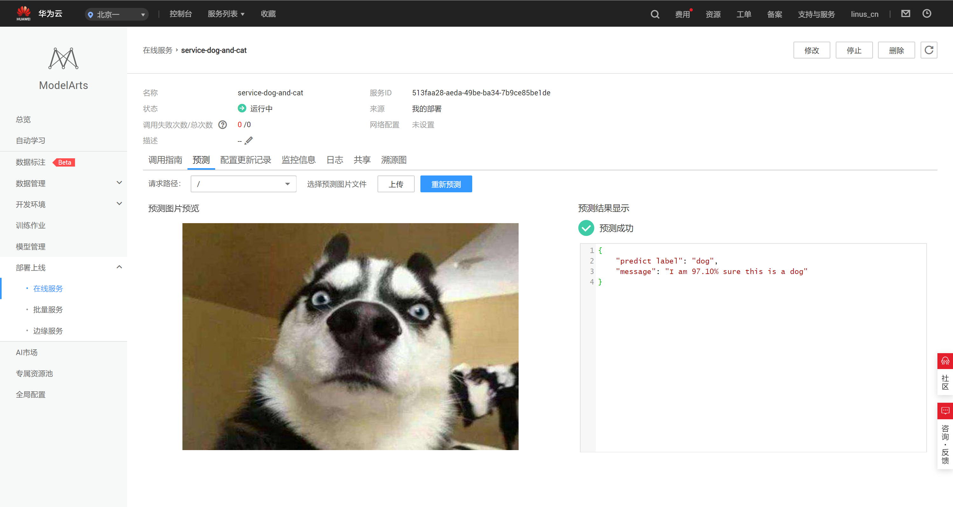Click the clock history icon in header
The width and height of the screenshot is (953, 507).
(926, 14)
